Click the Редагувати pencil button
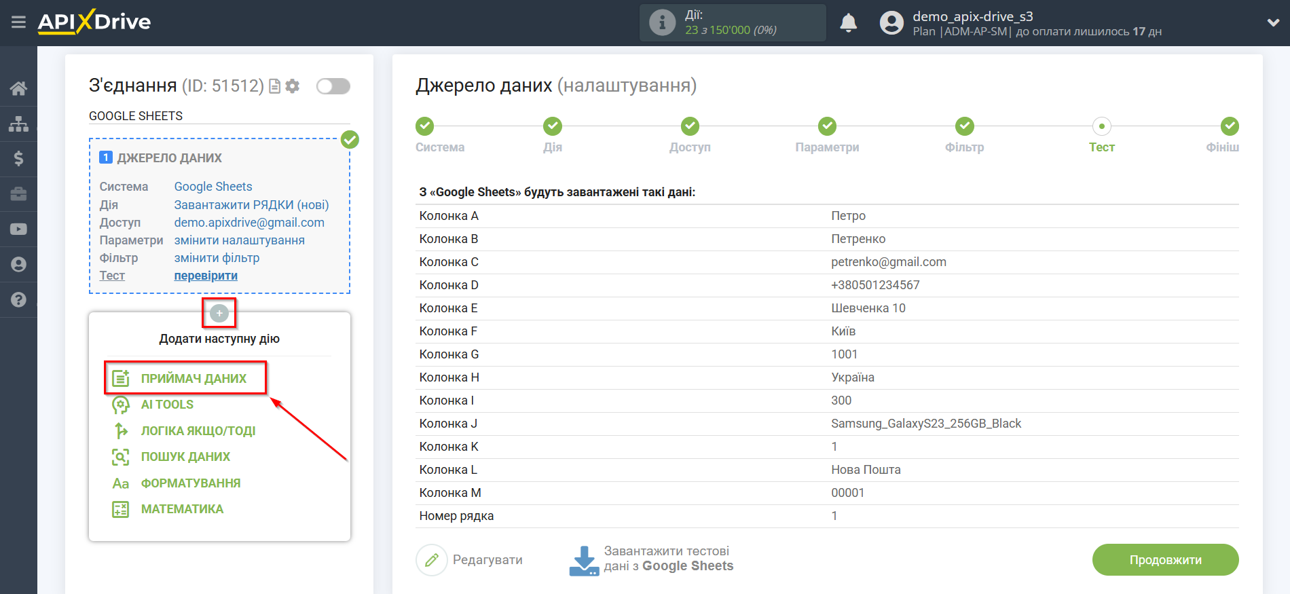 [x=432, y=560]
